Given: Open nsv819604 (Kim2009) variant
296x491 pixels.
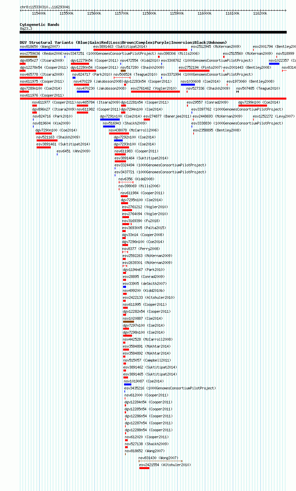Looking at the screenshot, I should pos(52,123).
